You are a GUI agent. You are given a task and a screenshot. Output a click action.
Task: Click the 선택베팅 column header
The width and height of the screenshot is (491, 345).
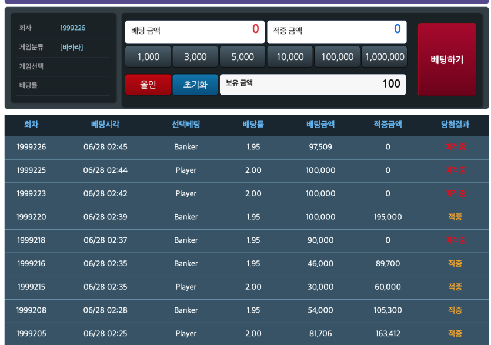point(186,124)
